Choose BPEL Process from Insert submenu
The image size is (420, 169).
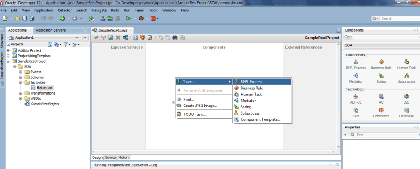[262, 82]
